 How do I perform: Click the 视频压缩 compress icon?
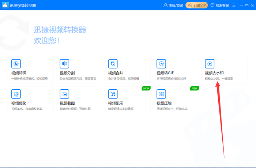(161, 94)
